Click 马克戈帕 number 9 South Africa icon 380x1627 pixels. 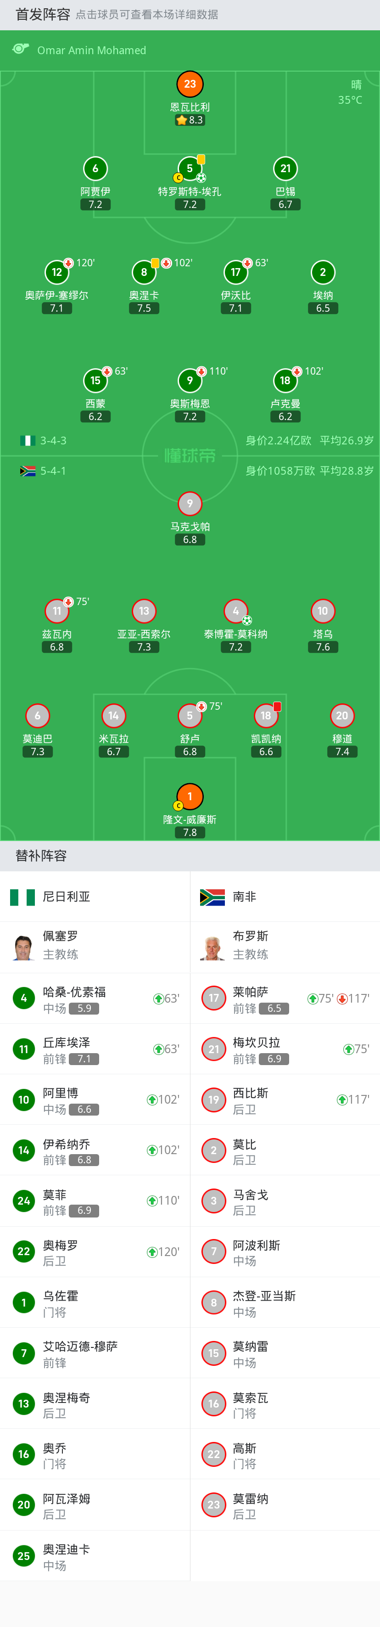tap(190, 503)
